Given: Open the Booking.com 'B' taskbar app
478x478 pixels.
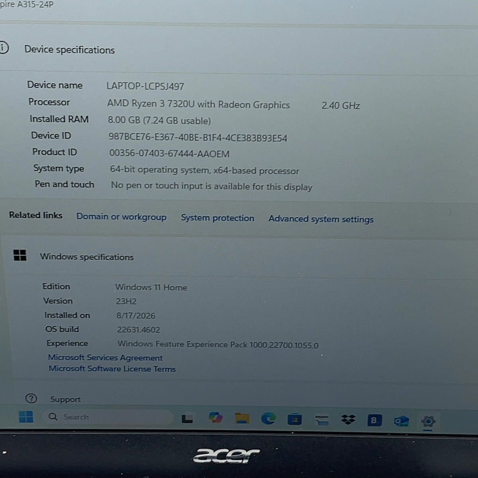Looking at the screenshot, I should tap(374, 420).
